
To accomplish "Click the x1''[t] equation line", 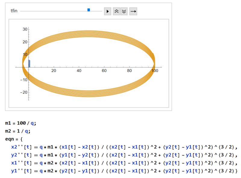I will 124,163.
